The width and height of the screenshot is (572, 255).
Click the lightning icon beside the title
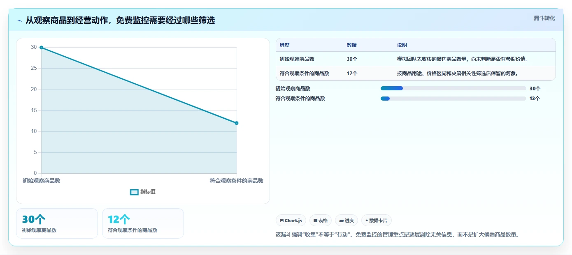[20, 21]
